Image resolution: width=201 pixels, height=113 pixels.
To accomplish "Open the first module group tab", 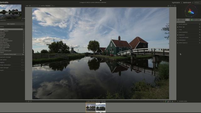I will 178,20.
